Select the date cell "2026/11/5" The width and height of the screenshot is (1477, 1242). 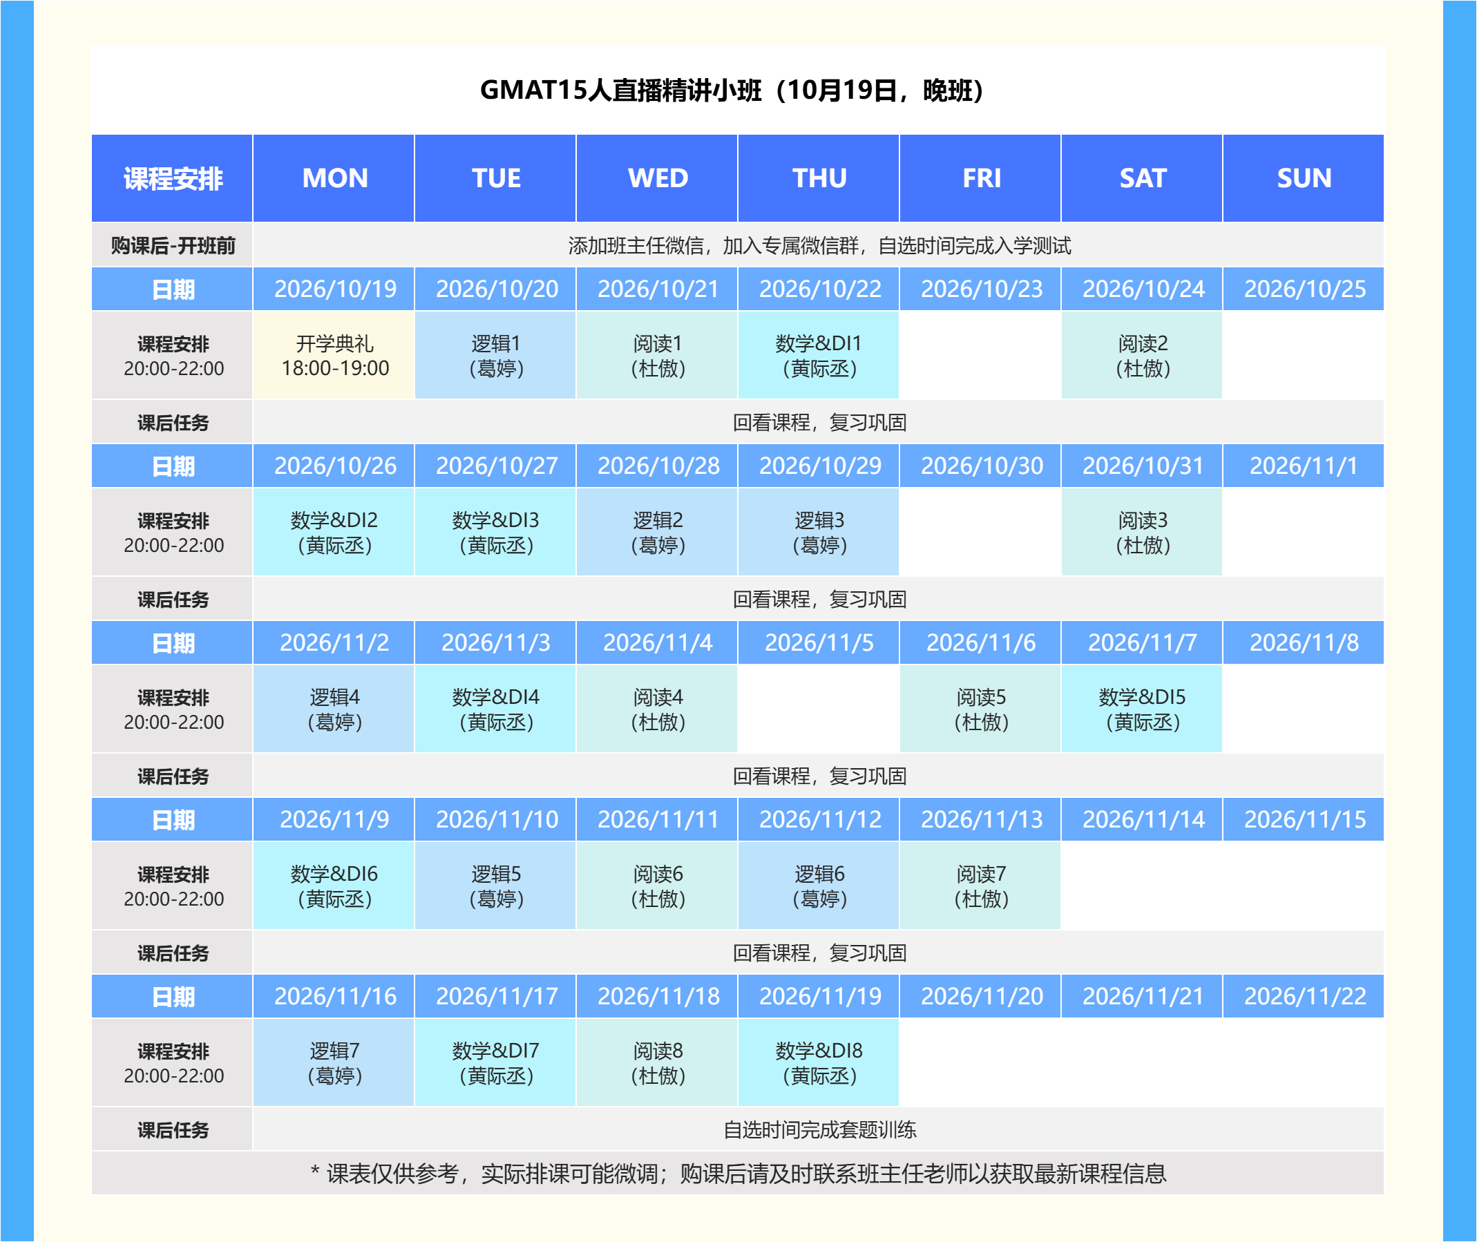819,642
